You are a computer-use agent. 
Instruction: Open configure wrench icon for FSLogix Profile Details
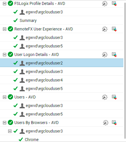coord(105,4)
